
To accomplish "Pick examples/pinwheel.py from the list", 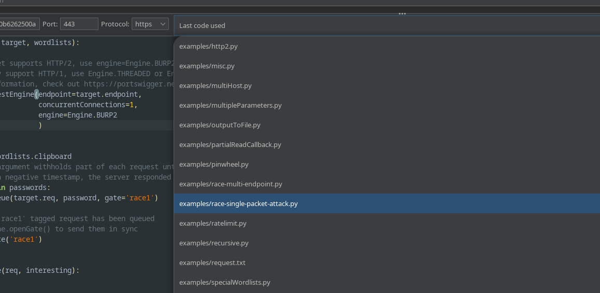I will [213, 164].
